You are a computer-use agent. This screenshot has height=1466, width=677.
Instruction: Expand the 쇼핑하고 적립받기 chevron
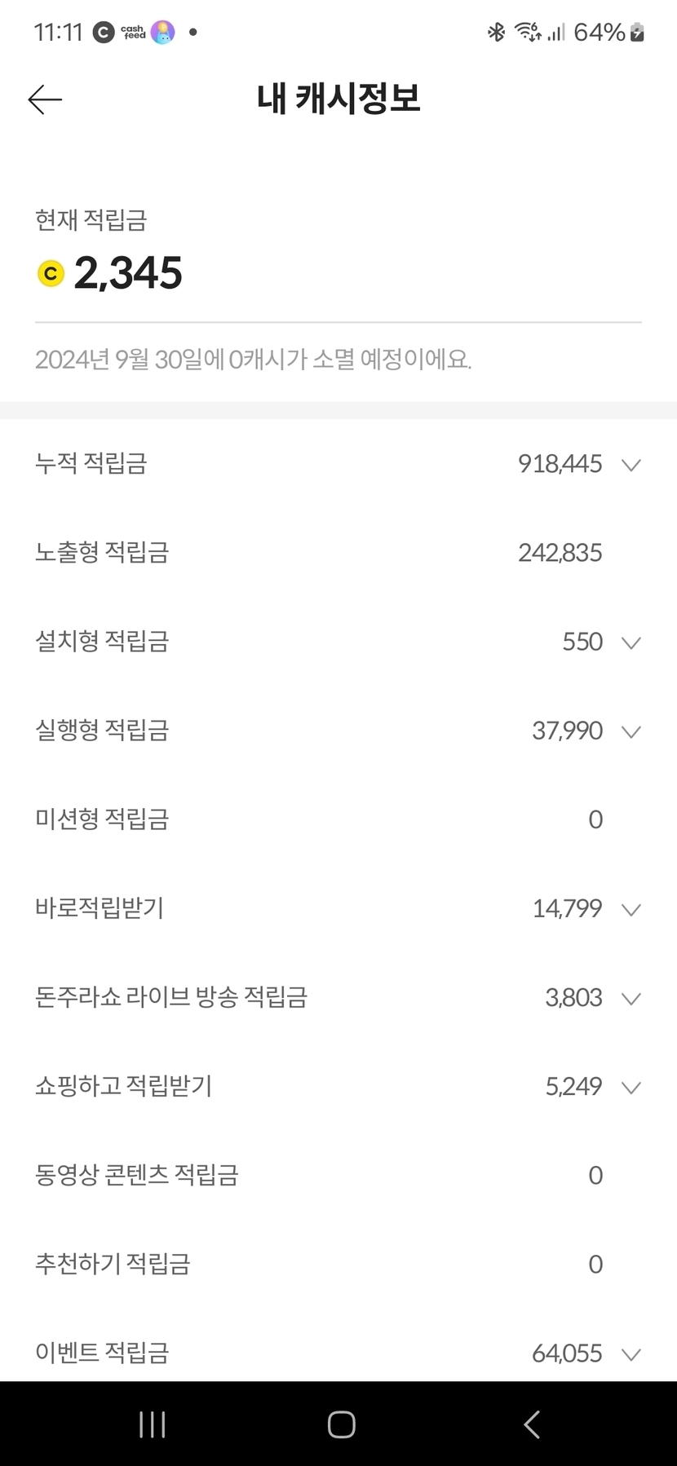(x=631, y=1087)
